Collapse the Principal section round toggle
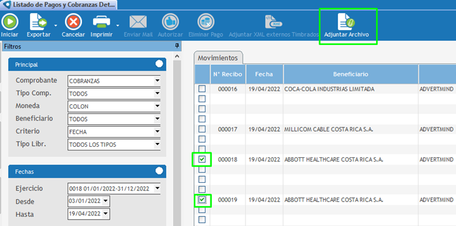The width and height of the screenshot is (456, 226). tap(159, 64)
